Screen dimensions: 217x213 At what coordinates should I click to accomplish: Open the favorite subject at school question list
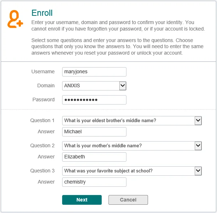pyautogui.click(x=132, y=171)
